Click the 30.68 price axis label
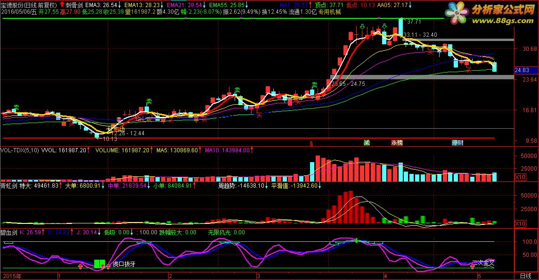Screen dimensions: 539x280 530,49
